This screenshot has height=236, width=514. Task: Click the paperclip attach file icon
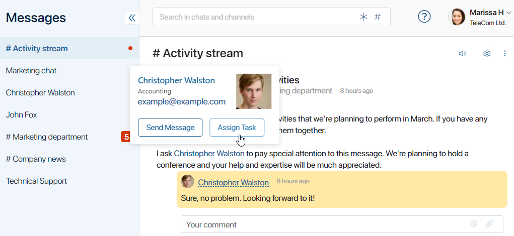click(489, 223)
